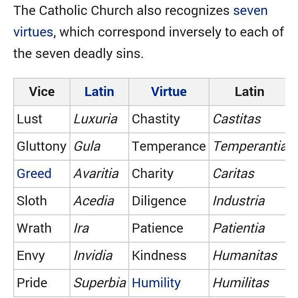Select the Temperance cell

[169, 147]
